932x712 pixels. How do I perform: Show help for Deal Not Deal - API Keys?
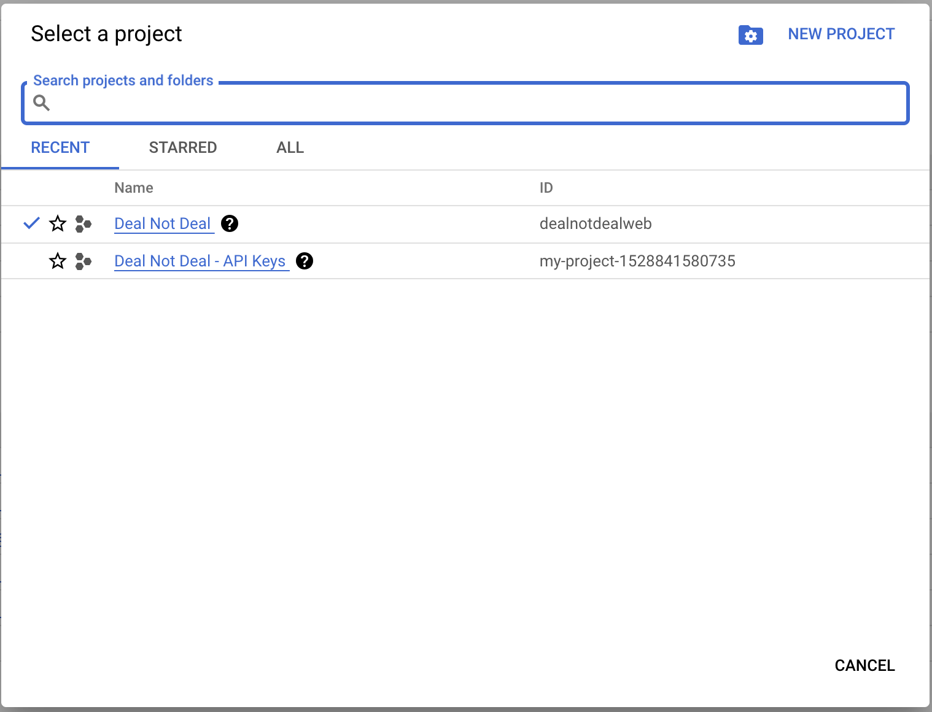point(305,261)
